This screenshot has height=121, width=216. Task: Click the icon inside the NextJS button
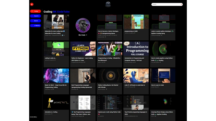(x=32, y=21)
